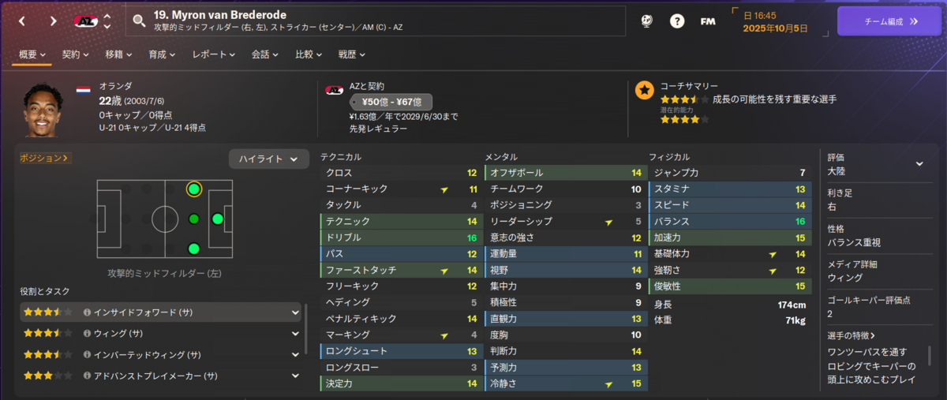Click the FM logo icon
Image resolution: width=947 pixels, height=400 pixels.
[x=708, y=21]
